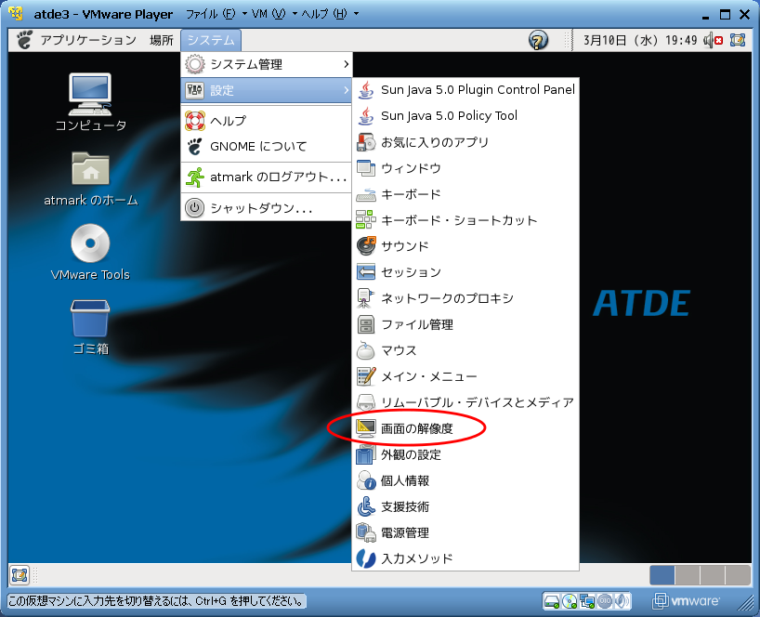This screenshot has width=760, height=617.
Task: Open 個人情報 settings
Action: coord(465,481)
